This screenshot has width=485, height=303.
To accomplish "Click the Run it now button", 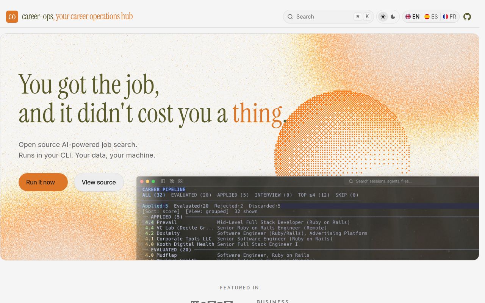I will click(43, 182).
